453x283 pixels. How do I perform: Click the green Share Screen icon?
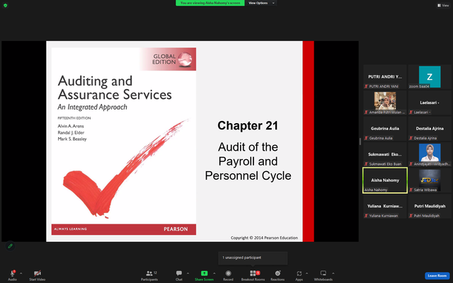coord(205,273)
